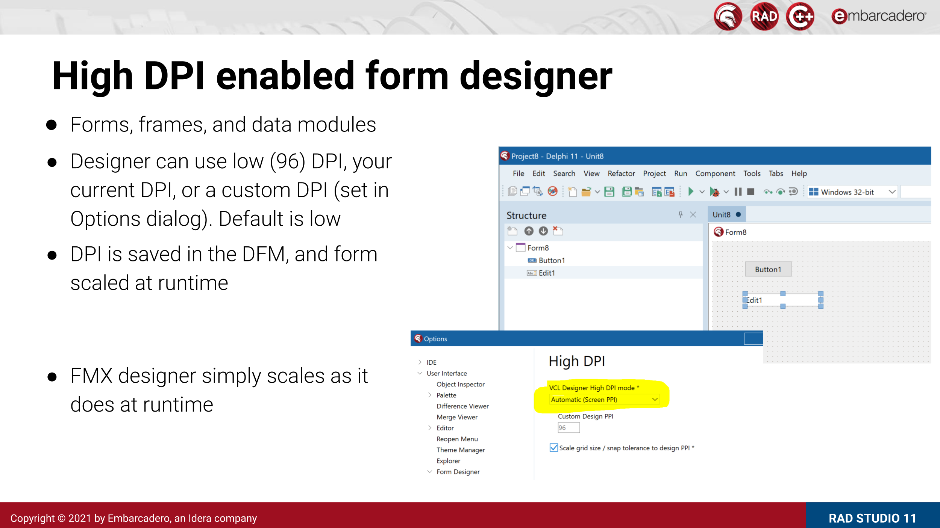
Task: Click the Move Down arrow in Structure
Action: pos(543,231)
